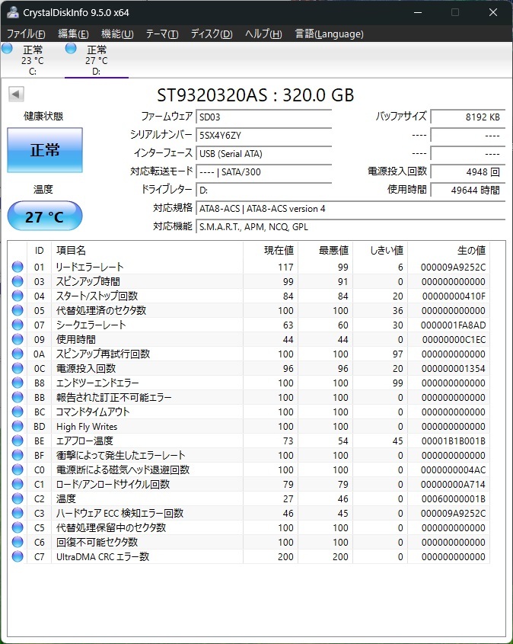Open the 編集(E) menu
The image size is (513, 644).
tap(73, 34)
